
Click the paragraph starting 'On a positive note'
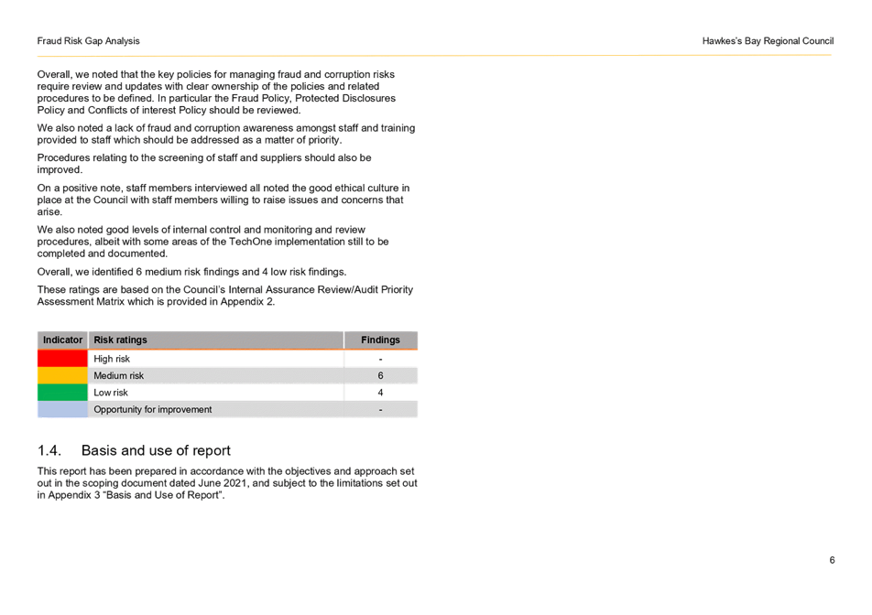(x=223, y=200)
